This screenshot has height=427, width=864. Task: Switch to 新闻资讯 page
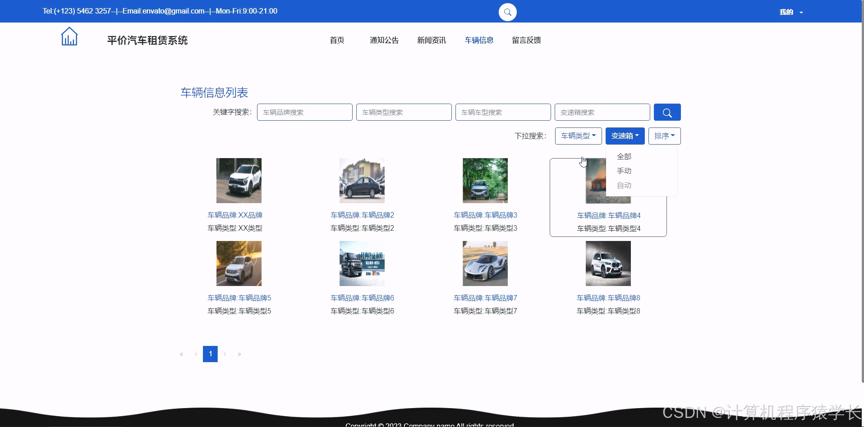point(431,40)
